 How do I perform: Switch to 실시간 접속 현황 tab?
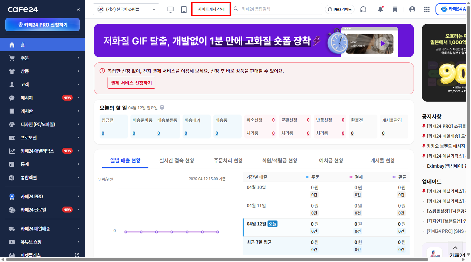[x=177, y=161]
